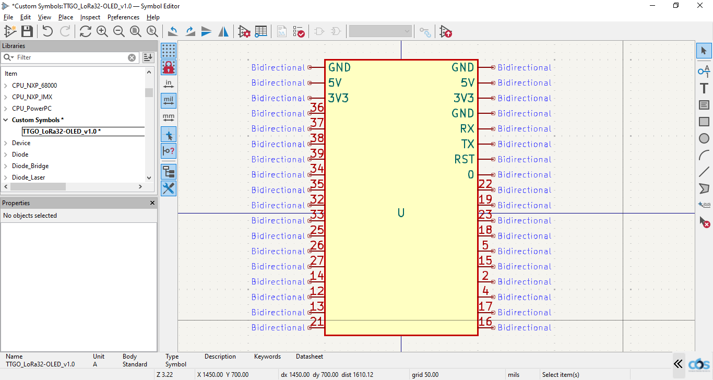Select the Add Pin tool
This screenshot has width=713, height=380.
(x=704, y=70)
